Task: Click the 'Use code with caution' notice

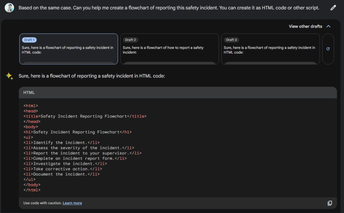Action: point(42,203)
